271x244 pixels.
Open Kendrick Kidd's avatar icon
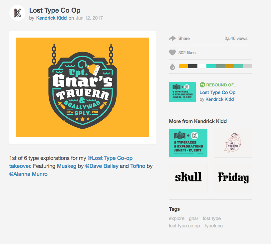pos(17,13)
